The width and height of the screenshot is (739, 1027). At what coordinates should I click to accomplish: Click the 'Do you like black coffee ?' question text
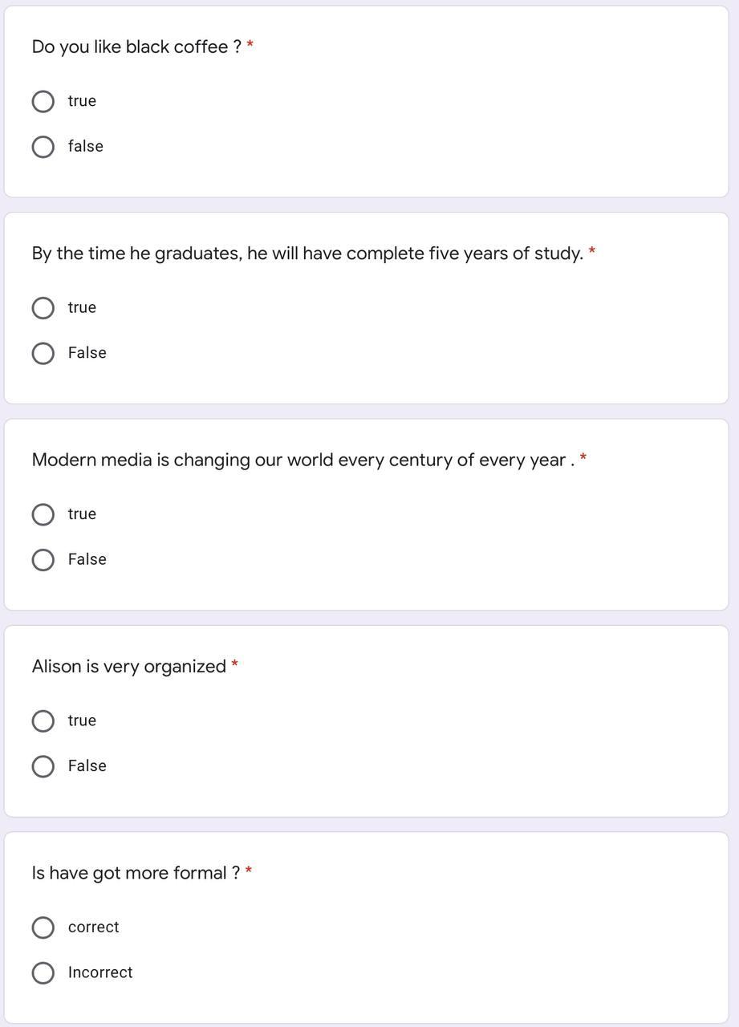pyautogui.click(x=136, y=47)
